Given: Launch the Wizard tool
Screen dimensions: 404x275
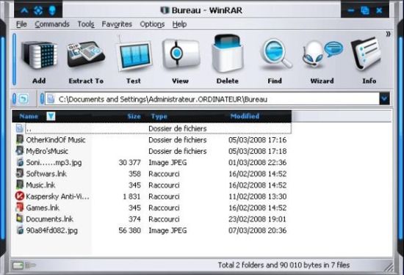Looking at the screenshot, I should pos(322,54).
